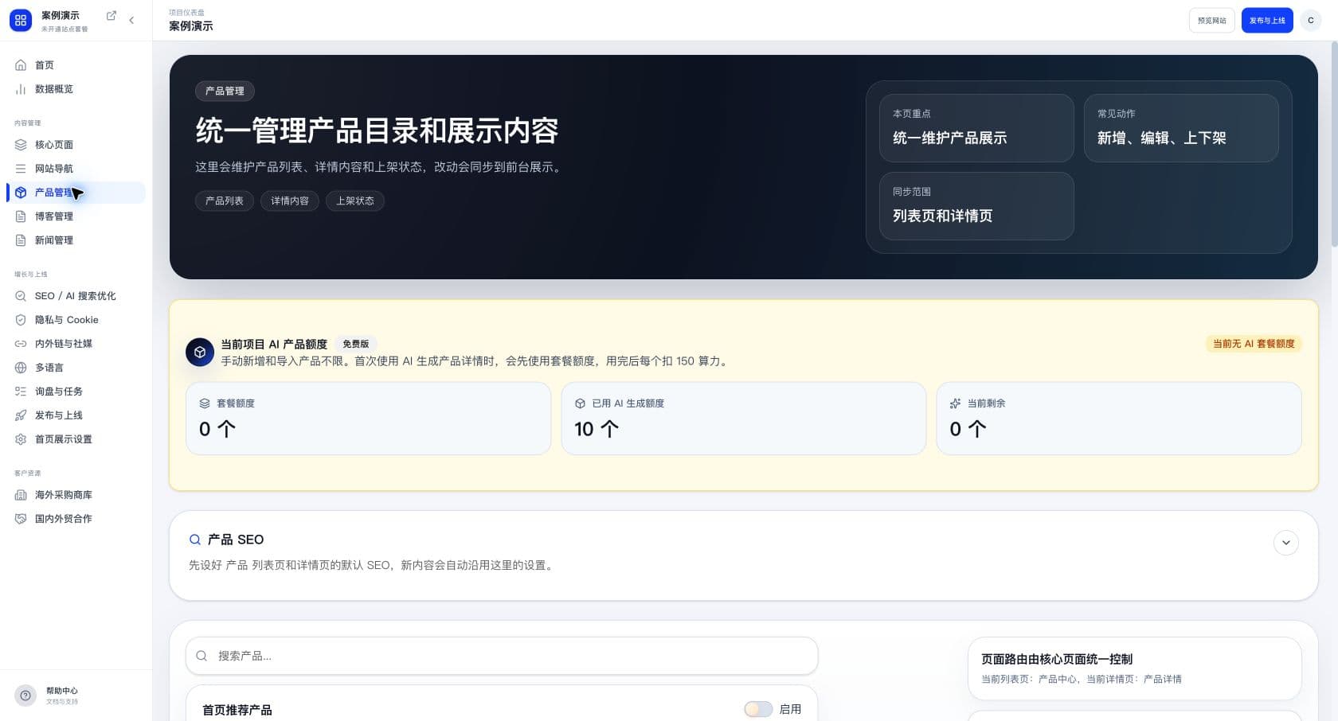Click the 询盘与任务 checklist icon

(21, 392)
